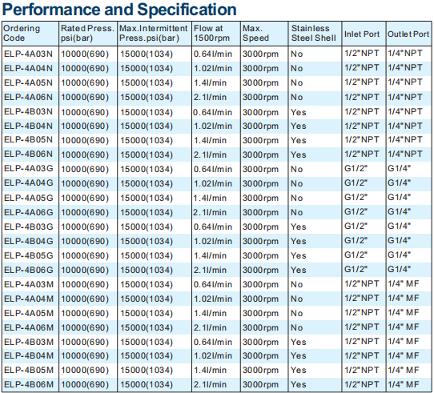Click the 1/4"NPT outlet in ELP-4B04N row

(405, 126)
